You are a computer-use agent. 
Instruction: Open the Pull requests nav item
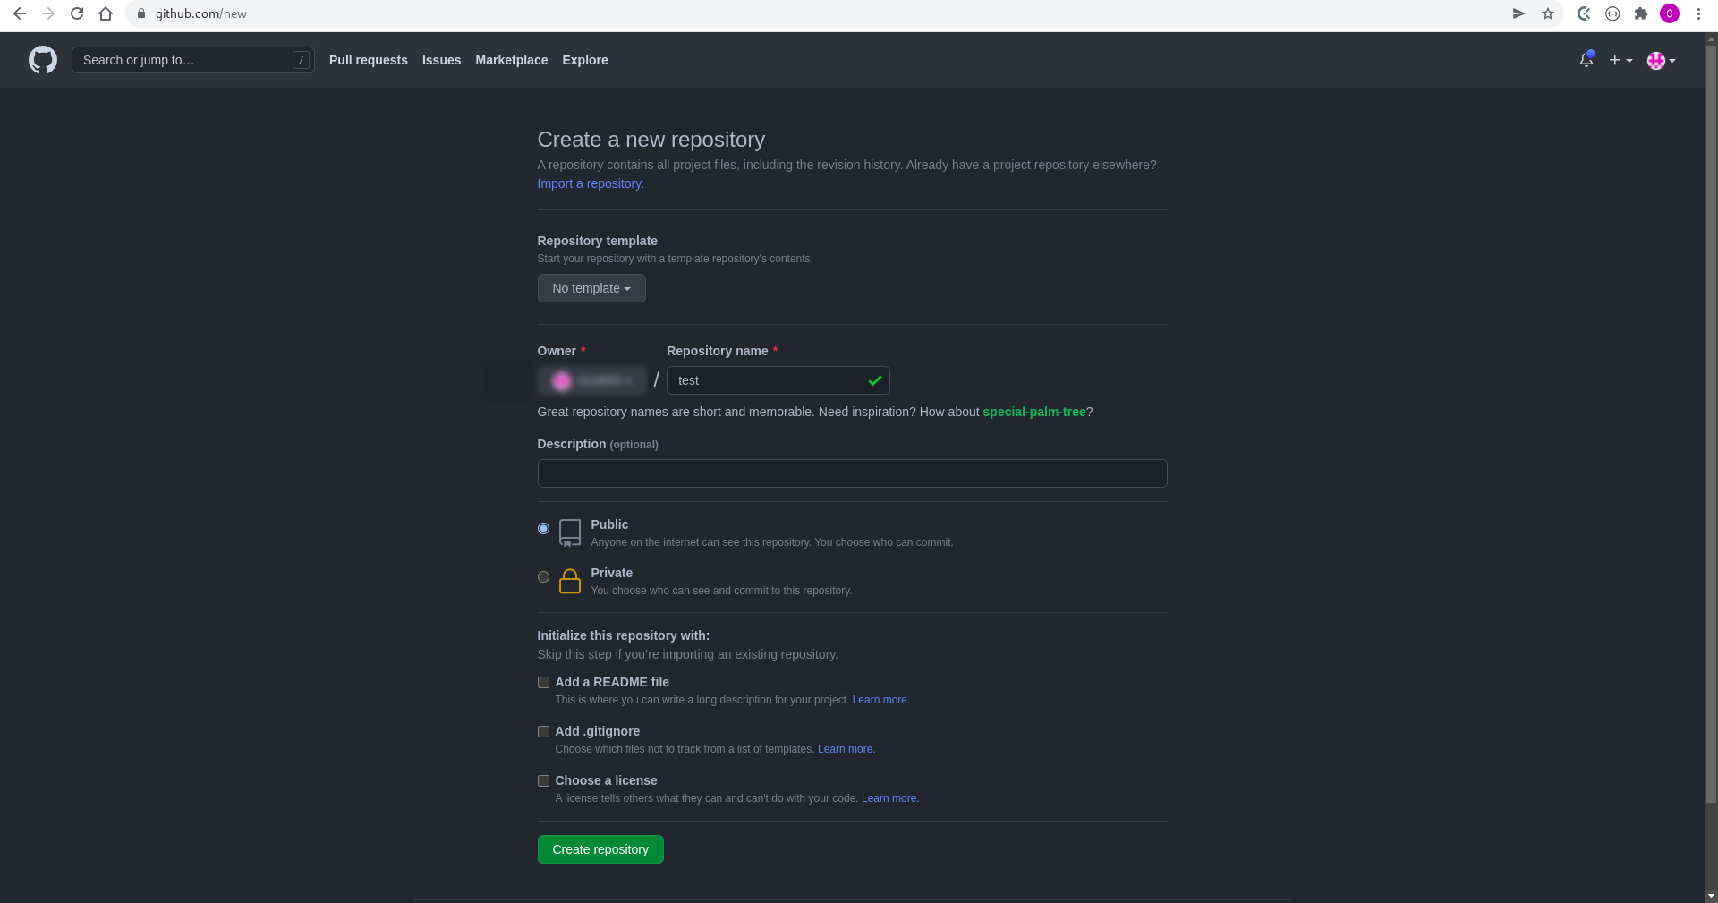pos(369,60)
